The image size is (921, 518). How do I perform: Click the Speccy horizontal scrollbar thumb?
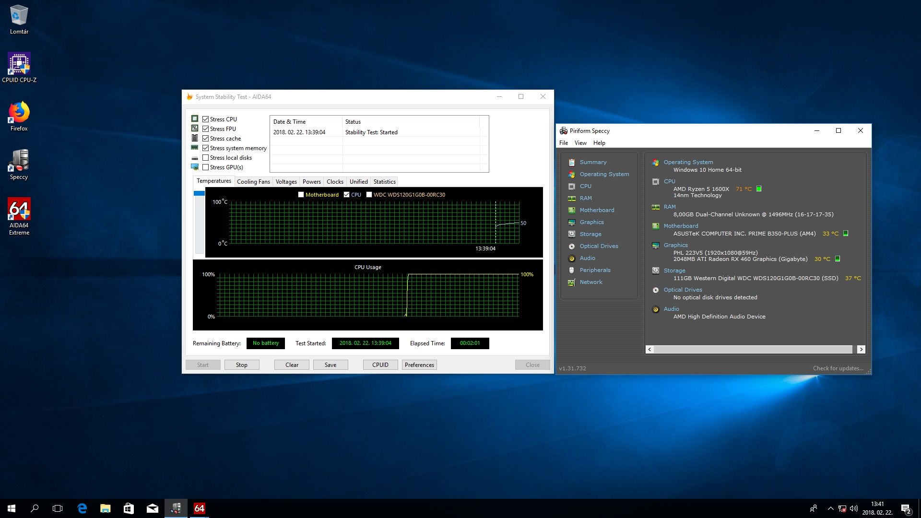click(x=752, y=349)
